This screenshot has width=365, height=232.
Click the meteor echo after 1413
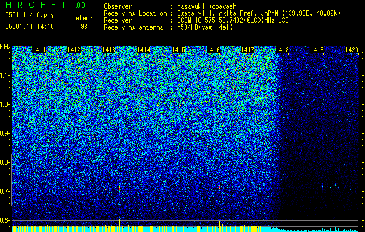(x=119, y=188)
